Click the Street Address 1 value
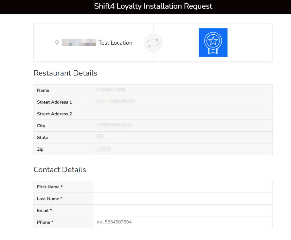Screen dimensions: 291x240 click(x=115, y=102)
